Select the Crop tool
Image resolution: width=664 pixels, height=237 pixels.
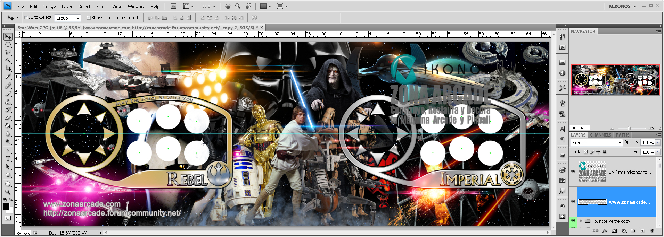(8, 69)
